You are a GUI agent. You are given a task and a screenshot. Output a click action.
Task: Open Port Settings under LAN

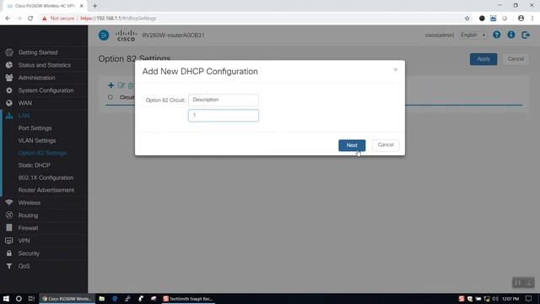tap(35, 128)
